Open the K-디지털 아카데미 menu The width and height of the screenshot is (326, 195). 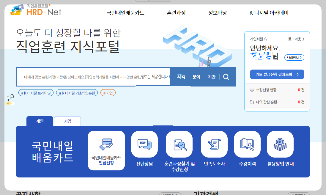tap(269, 13)
